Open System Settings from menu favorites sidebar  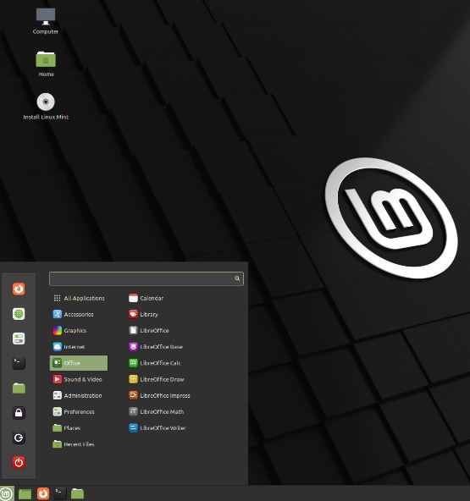(19, 339)
